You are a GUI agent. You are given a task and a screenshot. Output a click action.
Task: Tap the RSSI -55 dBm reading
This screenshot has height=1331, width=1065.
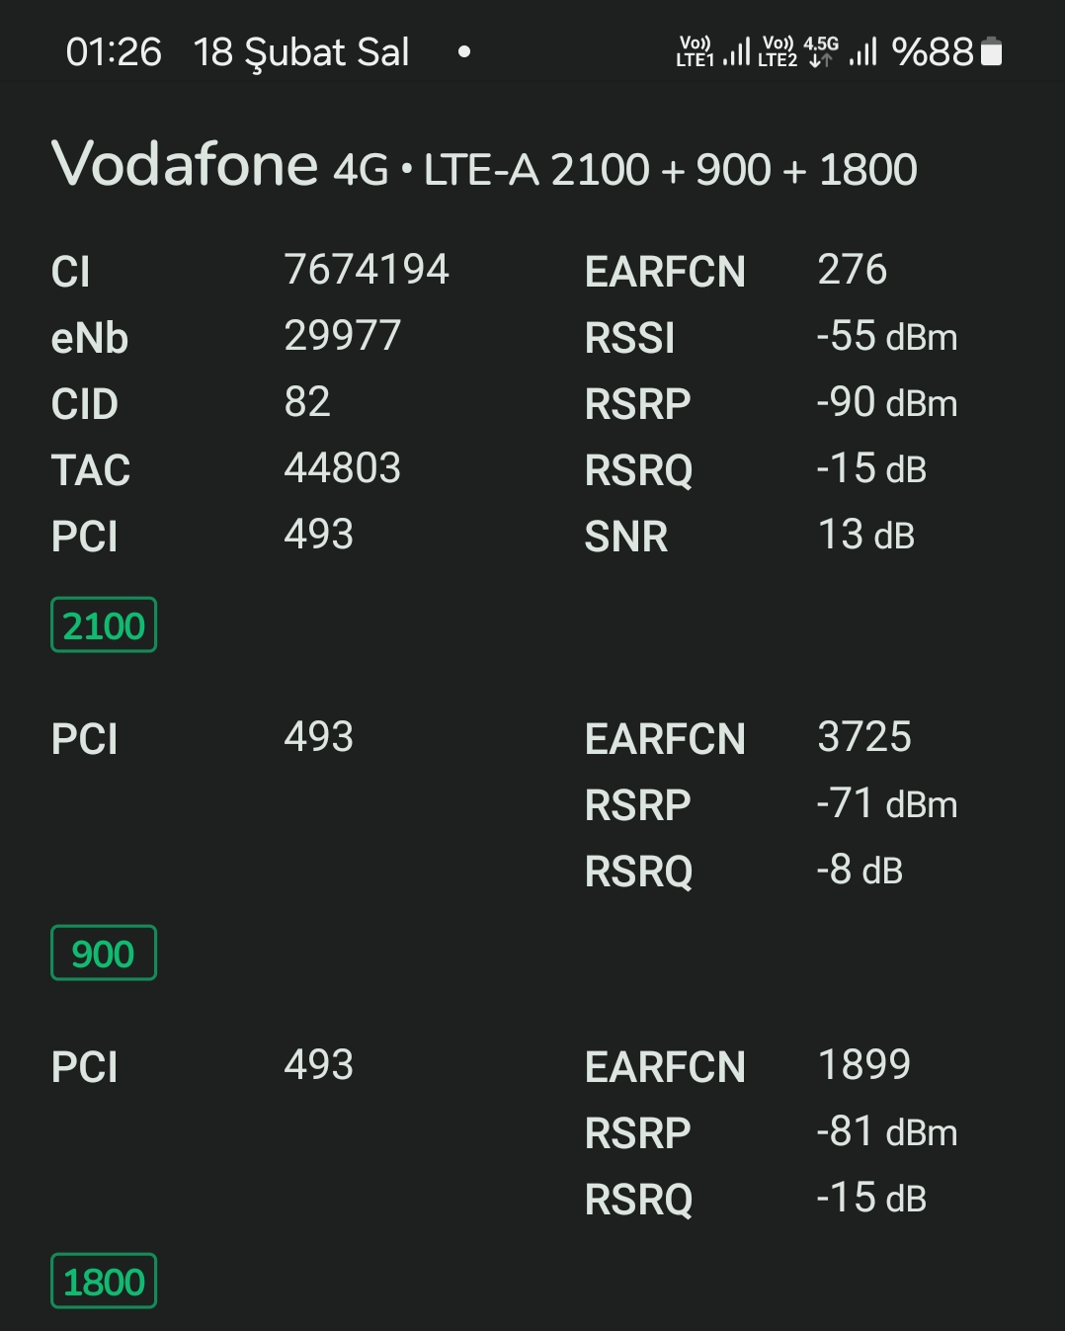[887, 336]
